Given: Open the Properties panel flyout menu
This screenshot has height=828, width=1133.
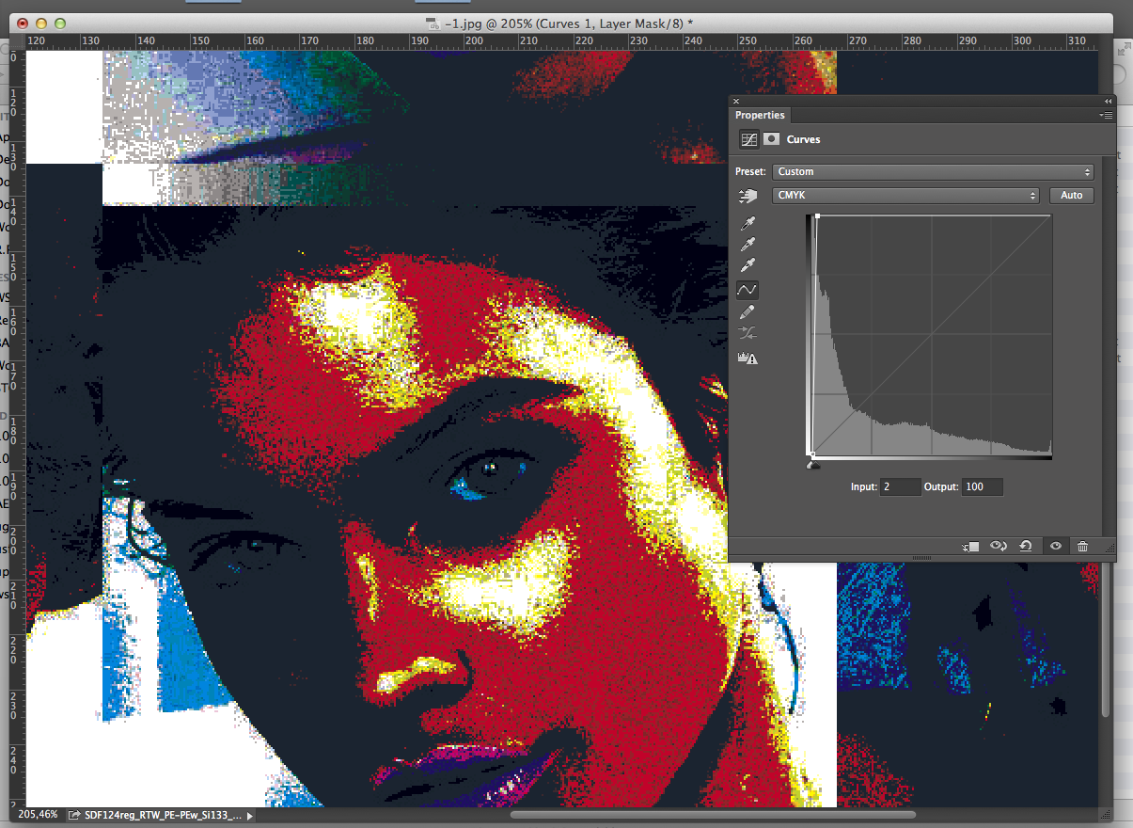Looking at the screenshot, I should point(1107,115).
